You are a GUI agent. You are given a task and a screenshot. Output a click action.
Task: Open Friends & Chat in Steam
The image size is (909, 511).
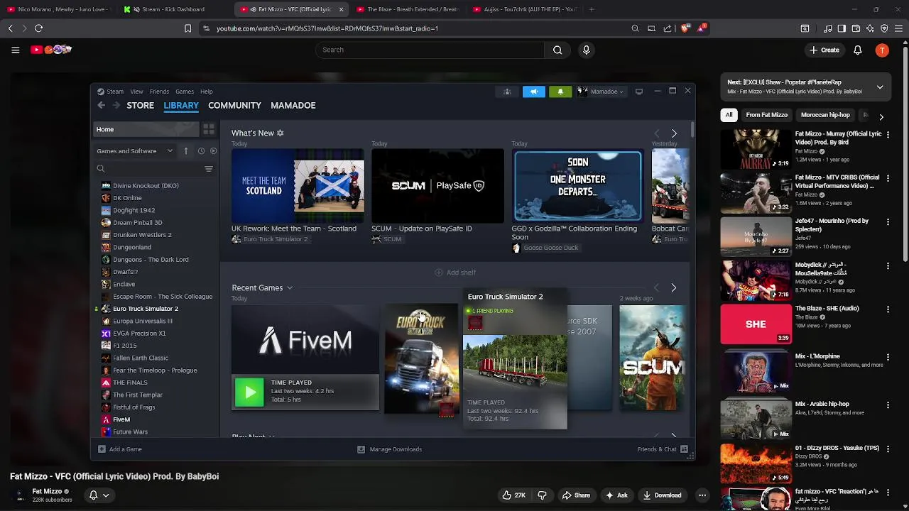[x=663, y=449]
